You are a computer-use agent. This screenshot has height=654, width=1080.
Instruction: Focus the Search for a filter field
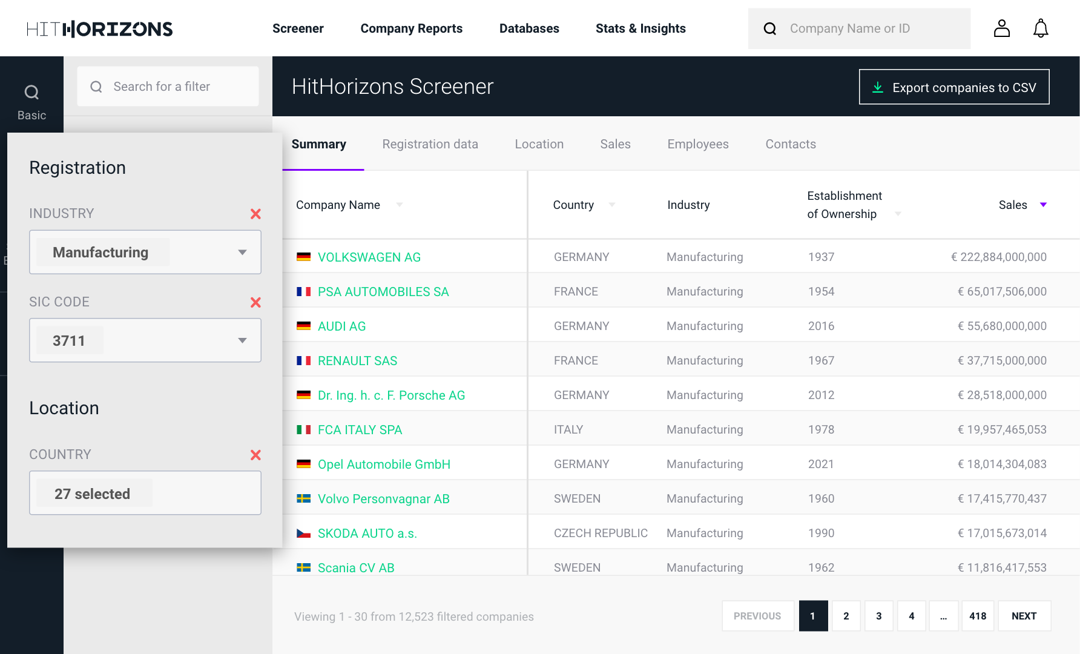(x=168, y=87)
